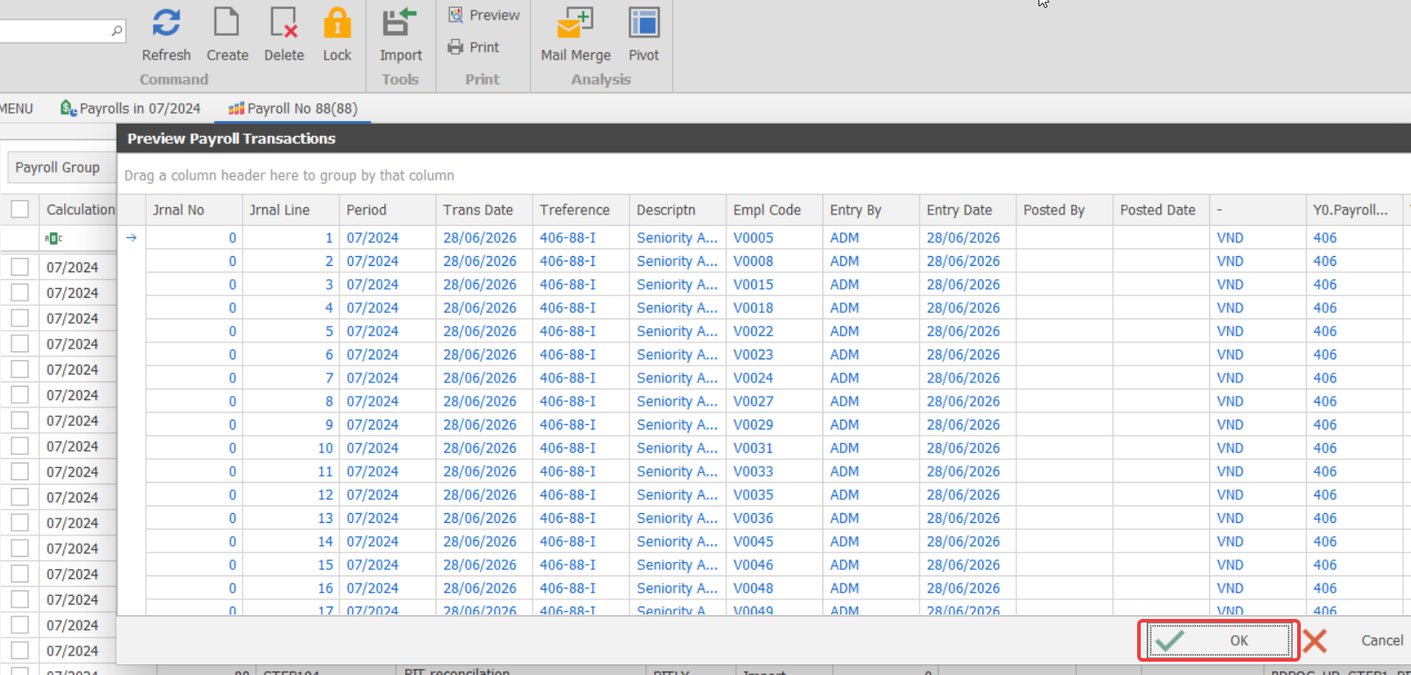Screen dimensions: 1411x675
Task: Click Jrnal Line cell with value 13
Action: click(x=291, y=518)
